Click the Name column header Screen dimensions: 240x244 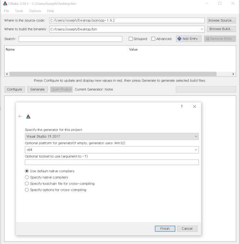coord(10,50)
